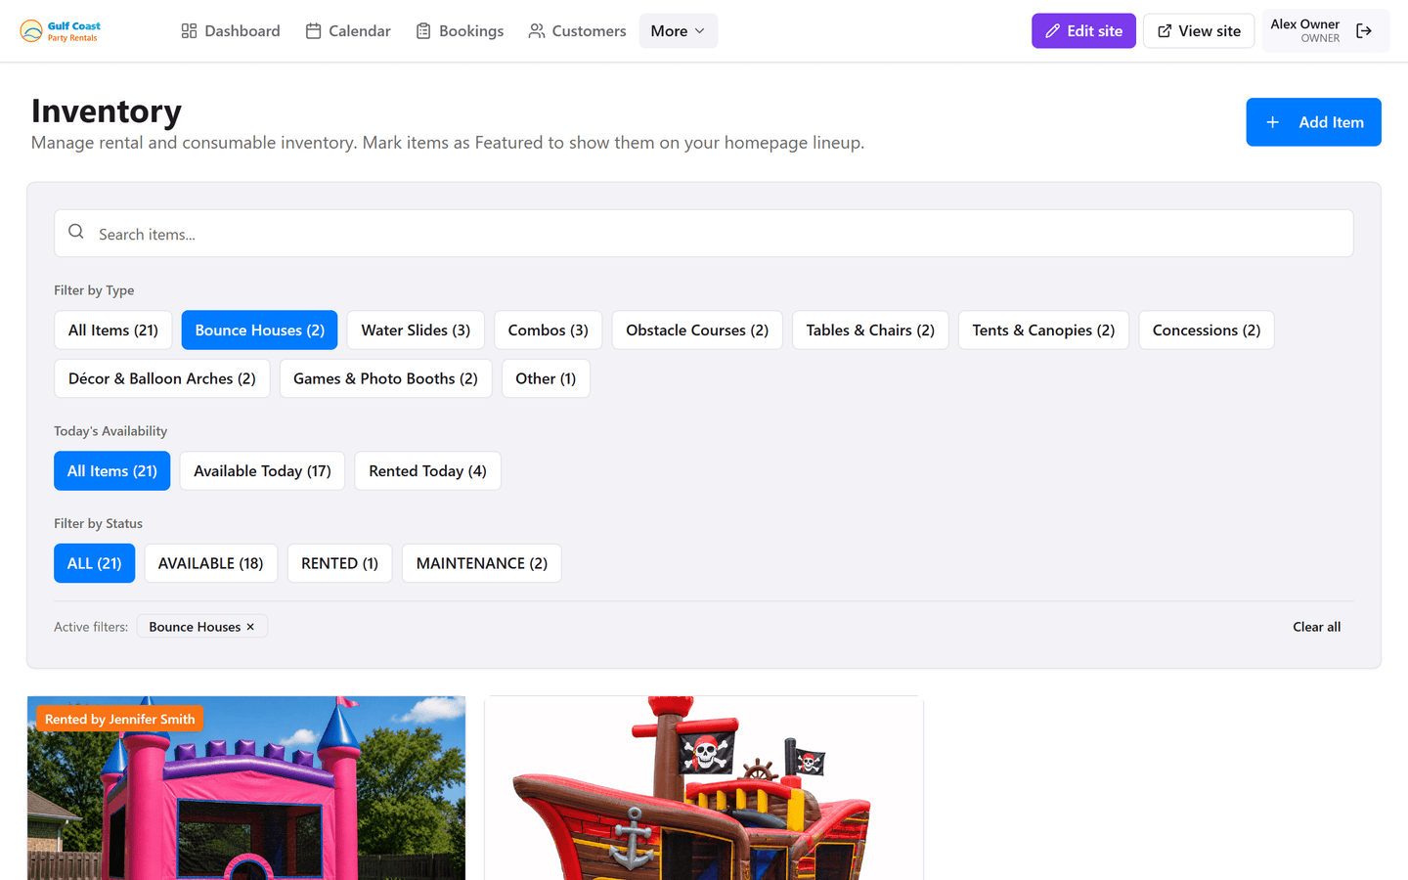1408x880 pixels.
Task: Filter status by MAINTENANCE (2)
Action: pos(482,563)
